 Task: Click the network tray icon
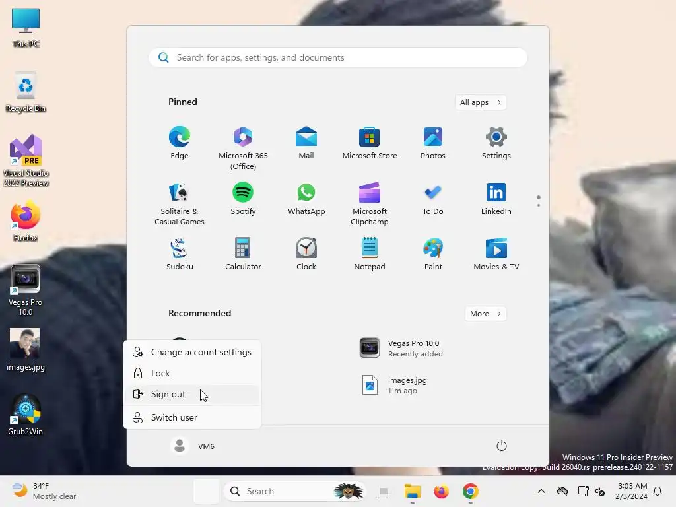click(584, 491)
